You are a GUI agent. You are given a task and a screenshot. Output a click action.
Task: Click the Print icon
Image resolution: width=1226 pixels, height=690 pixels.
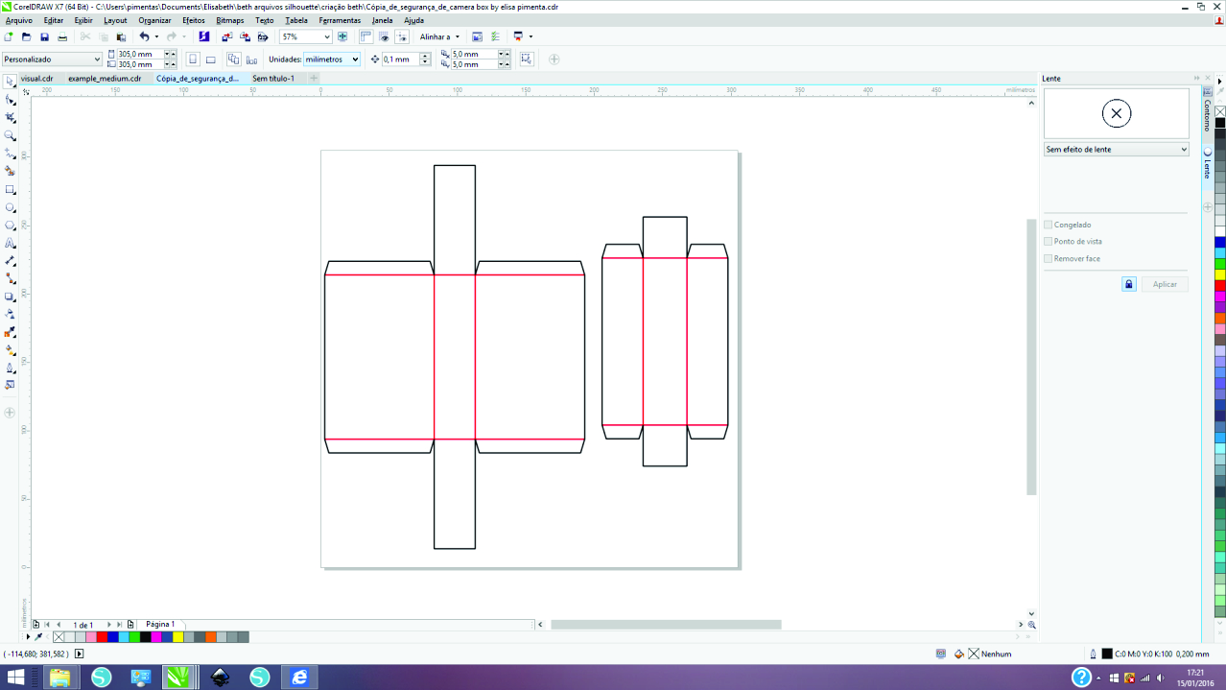point(62,36)
